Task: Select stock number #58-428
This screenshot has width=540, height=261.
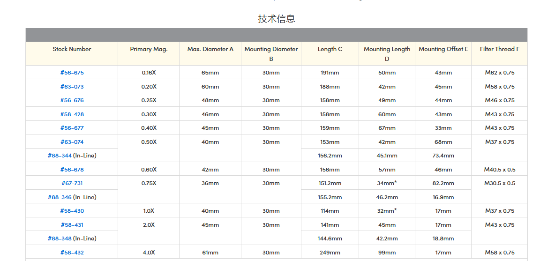Action: pos(72,114)
